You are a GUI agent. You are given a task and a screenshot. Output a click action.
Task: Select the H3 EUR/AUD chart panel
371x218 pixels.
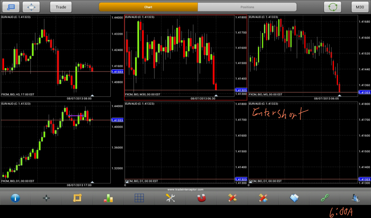pyautogui.click(x=56, y=56)
